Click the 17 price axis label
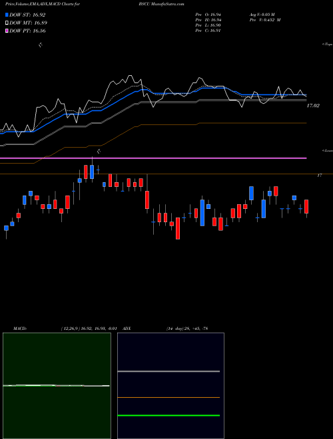The height and width of the screenshot is (439, 333). (320, 175)
